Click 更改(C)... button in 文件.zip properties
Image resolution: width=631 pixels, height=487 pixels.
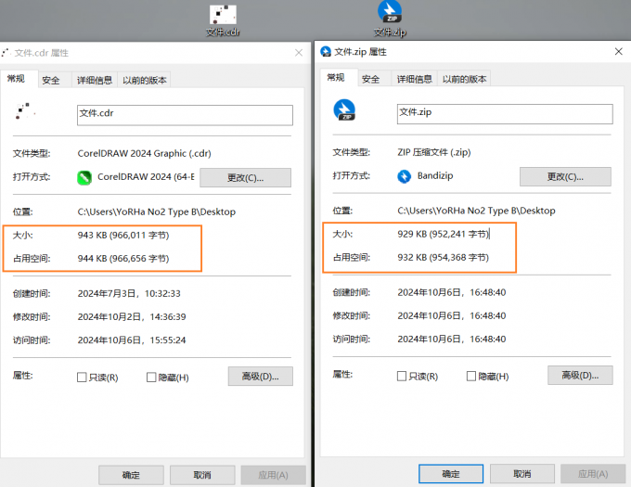tap(565, 176)
